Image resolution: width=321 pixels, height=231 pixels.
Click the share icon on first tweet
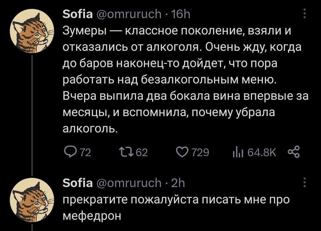295,153
